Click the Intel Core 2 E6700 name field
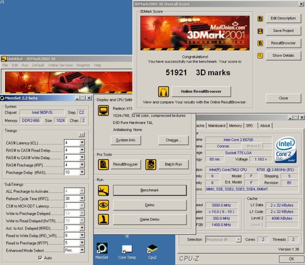Image resolution: width=305 pixels, height=265 pixels. tap(238, 140)
